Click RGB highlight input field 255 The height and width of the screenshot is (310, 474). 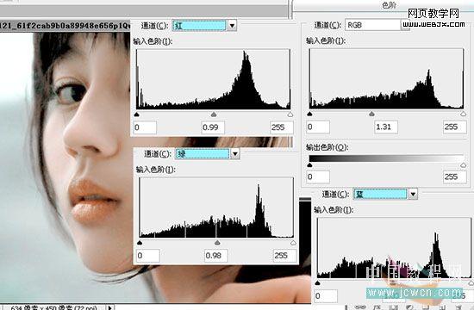[x=455, y=127]
